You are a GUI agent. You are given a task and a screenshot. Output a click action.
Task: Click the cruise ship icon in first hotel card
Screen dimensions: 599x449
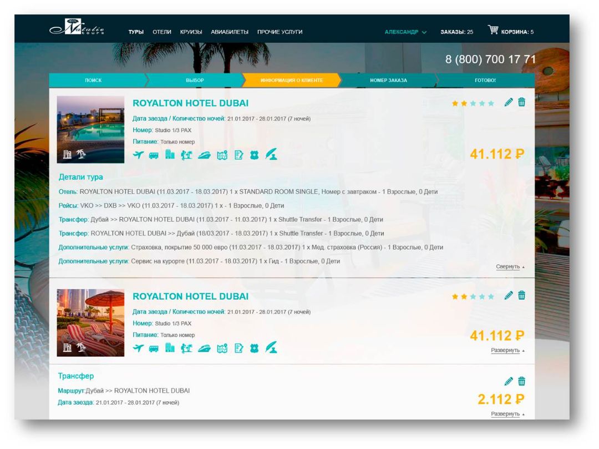(204, 155)
